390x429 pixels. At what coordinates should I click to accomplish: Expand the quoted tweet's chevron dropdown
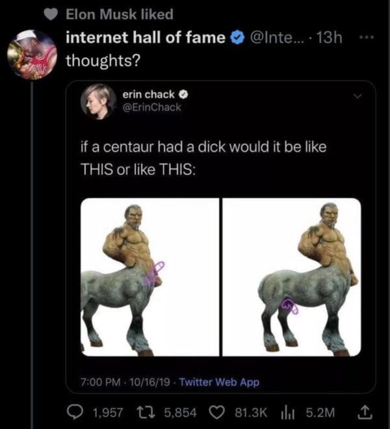click(x=357, y=96)
